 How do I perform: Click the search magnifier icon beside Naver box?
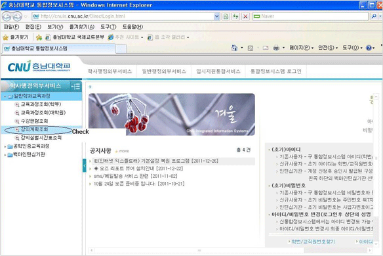tap(374, 16)
